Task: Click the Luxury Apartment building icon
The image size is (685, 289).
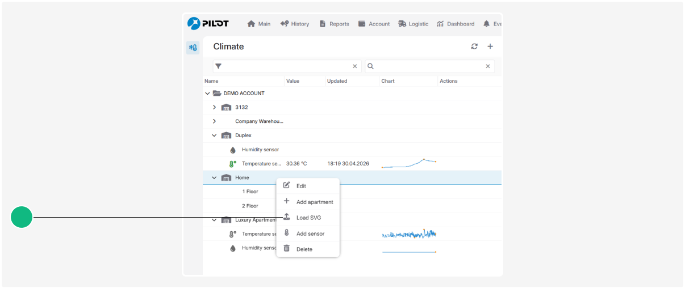Action: point(226,220)
